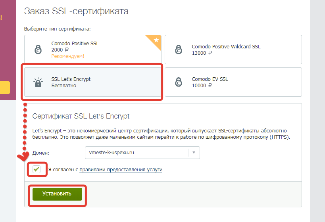Viewport: 325px width, 222px height.
Task: Click the Бесплатно label
Action: pos(64,86)
